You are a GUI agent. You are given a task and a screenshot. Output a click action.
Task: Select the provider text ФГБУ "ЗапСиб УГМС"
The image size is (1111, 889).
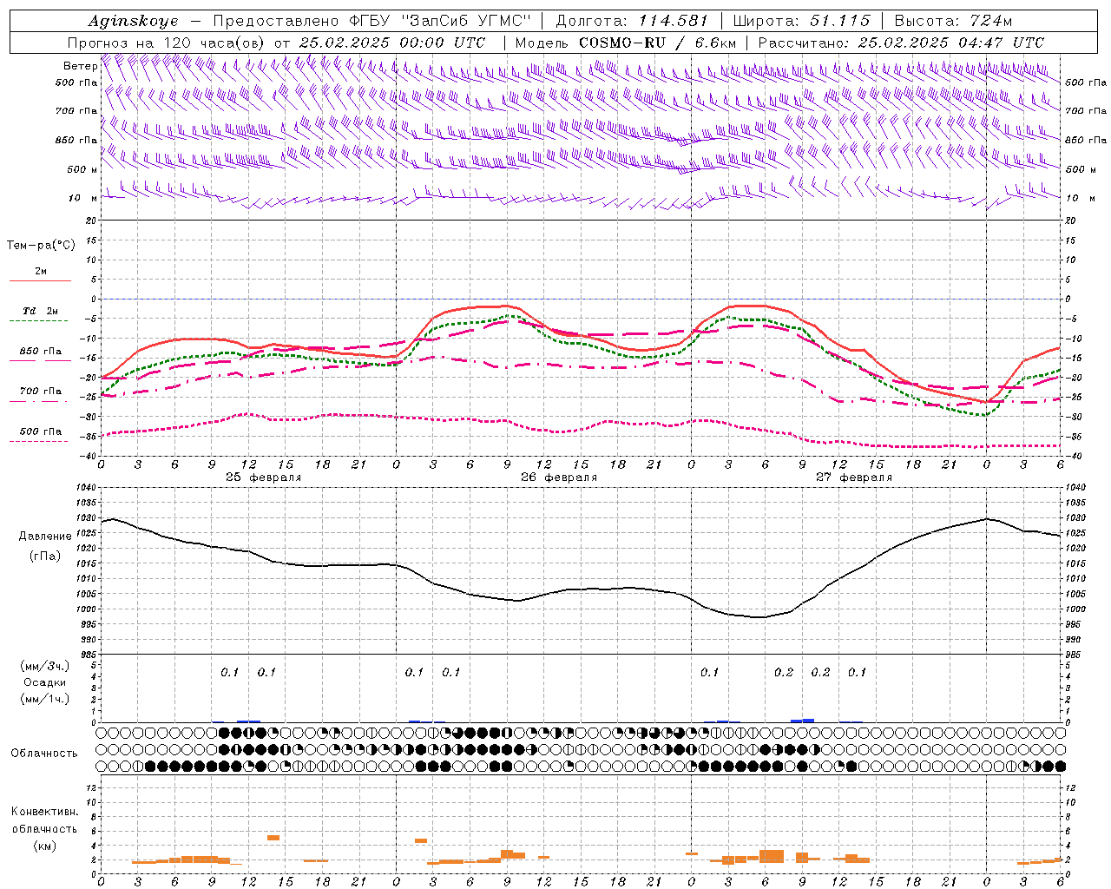tap(441, 21)
